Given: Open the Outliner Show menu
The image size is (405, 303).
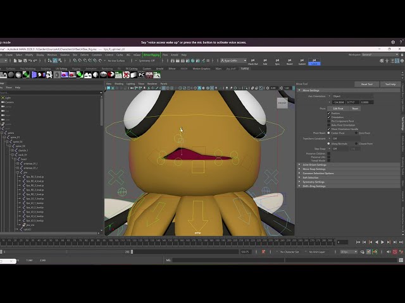Looking at the screenshot, I should coord(9,88).
